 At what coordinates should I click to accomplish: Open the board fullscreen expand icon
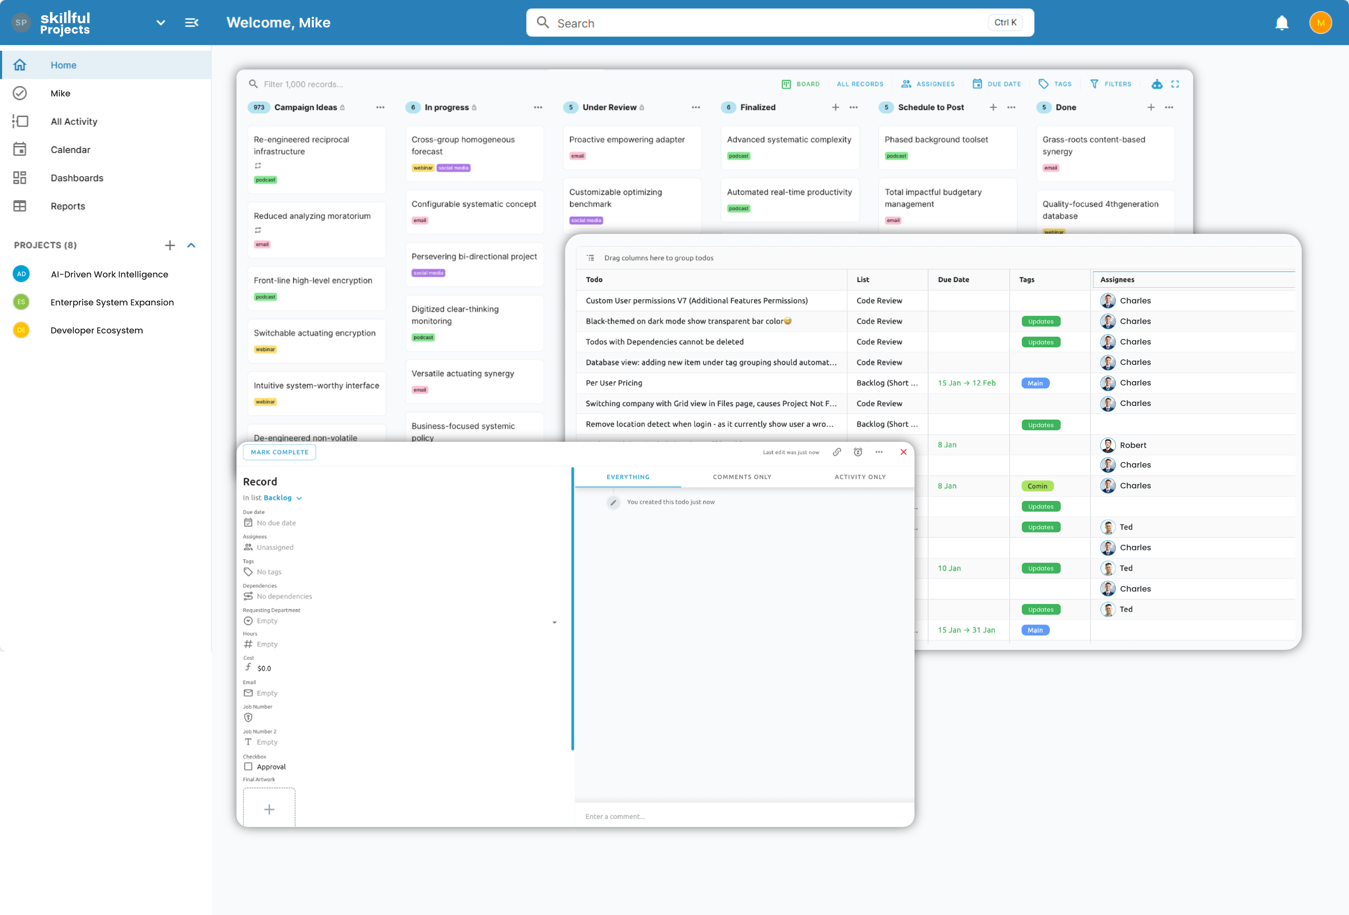[1175, 84]
